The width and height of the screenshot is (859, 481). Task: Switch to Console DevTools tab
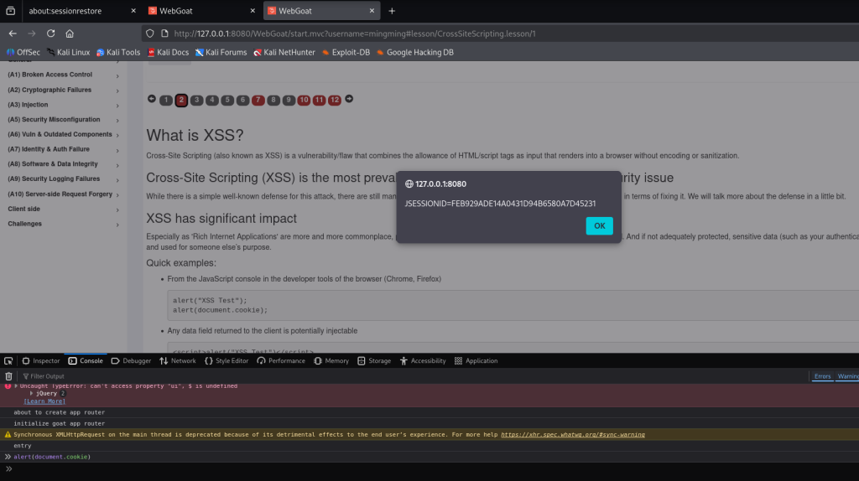86,360
